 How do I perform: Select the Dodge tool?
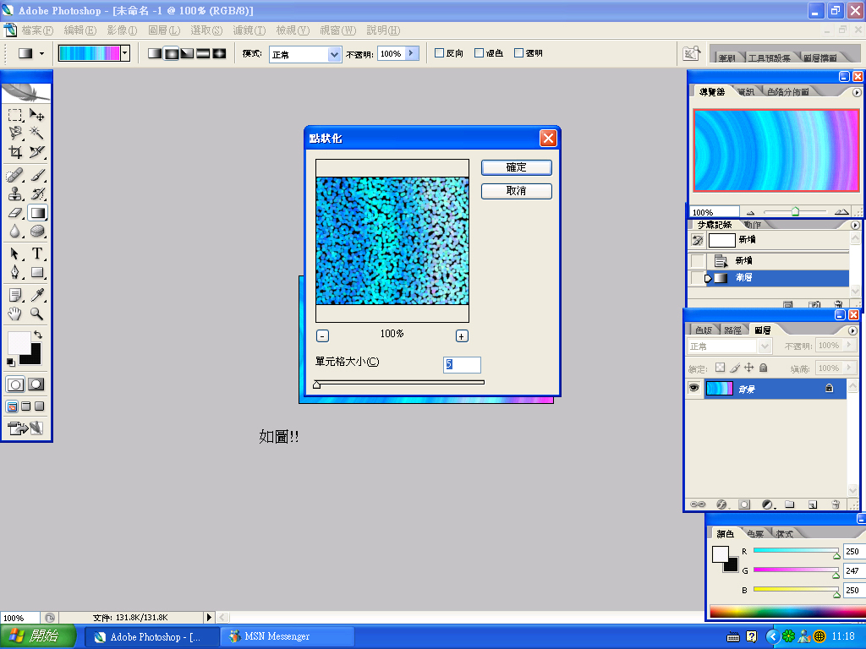[x=37, y=232]
